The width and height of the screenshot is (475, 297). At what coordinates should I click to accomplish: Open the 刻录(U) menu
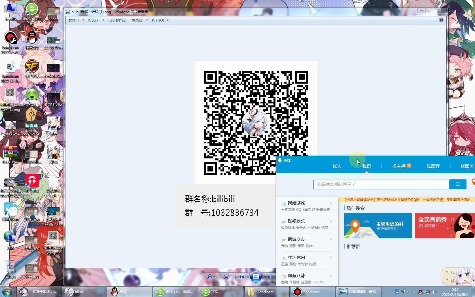[x=140, y=20]
